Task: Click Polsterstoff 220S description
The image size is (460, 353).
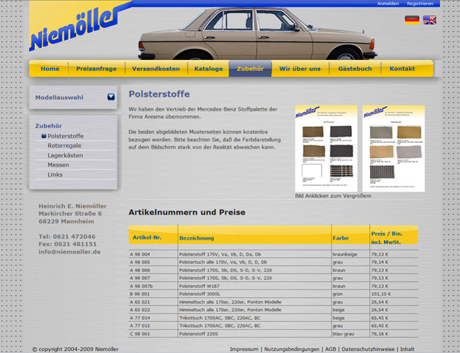Action: point(198,334)
